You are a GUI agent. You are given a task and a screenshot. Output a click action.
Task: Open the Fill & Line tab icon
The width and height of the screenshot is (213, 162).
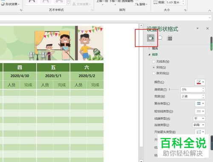(150, 38)
